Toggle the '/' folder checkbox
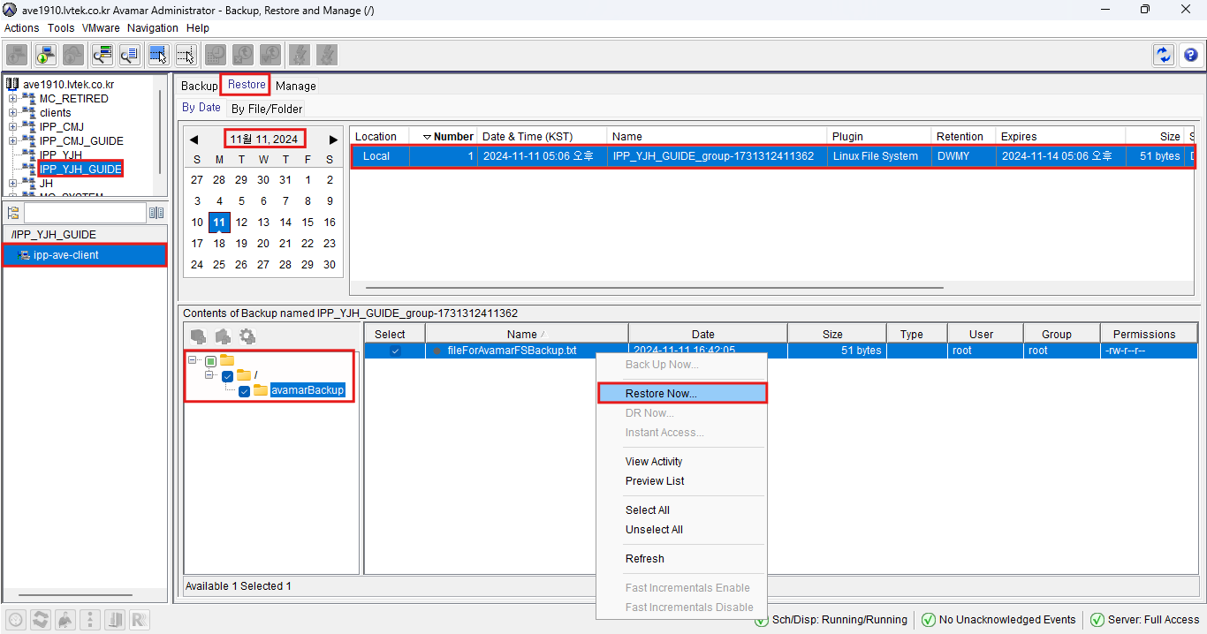The width and height of the screenshot is (1207, 634). 227,376
